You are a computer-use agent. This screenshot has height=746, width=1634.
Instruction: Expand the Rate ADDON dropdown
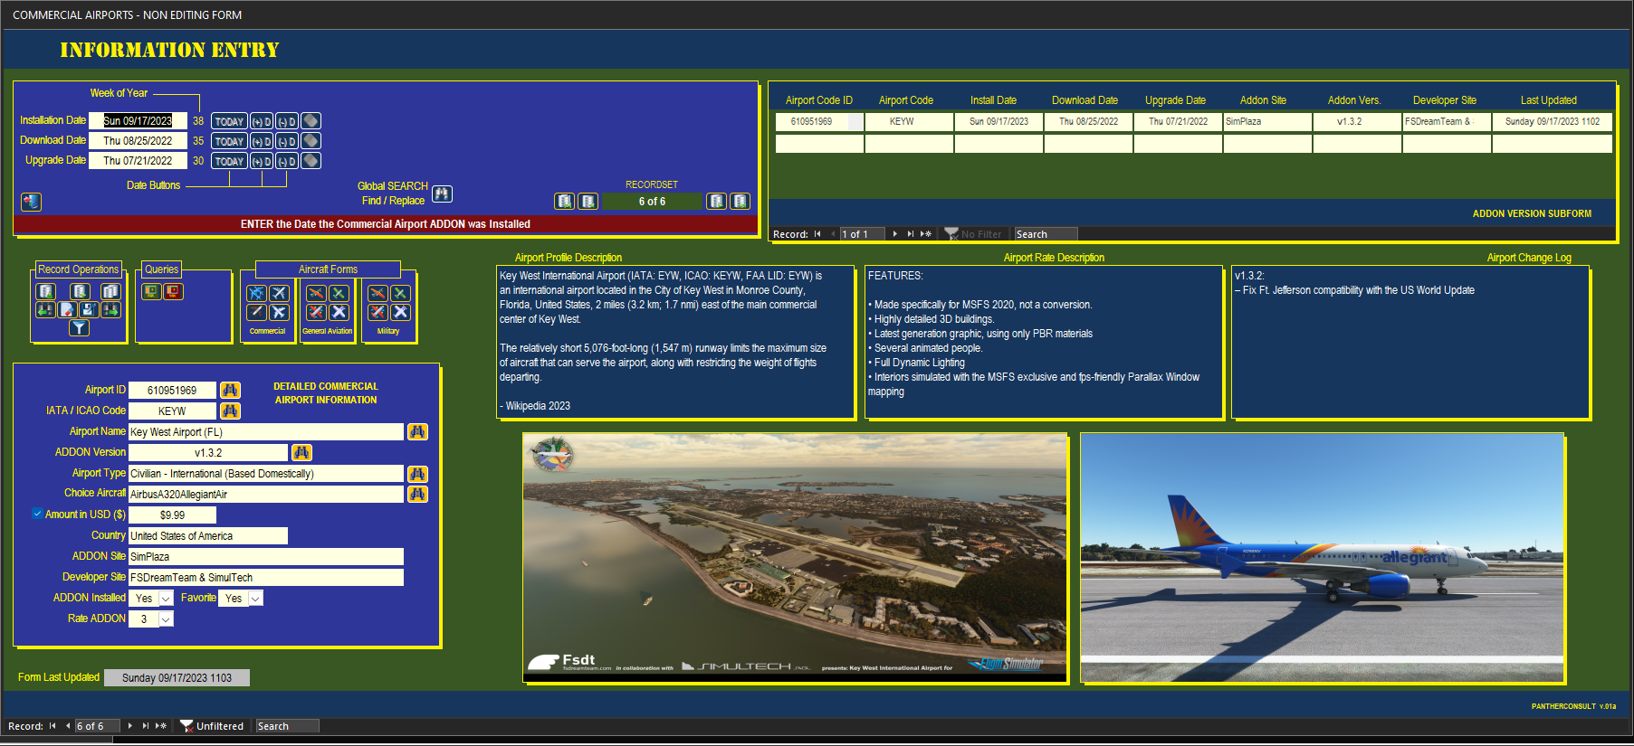(166, 619)
